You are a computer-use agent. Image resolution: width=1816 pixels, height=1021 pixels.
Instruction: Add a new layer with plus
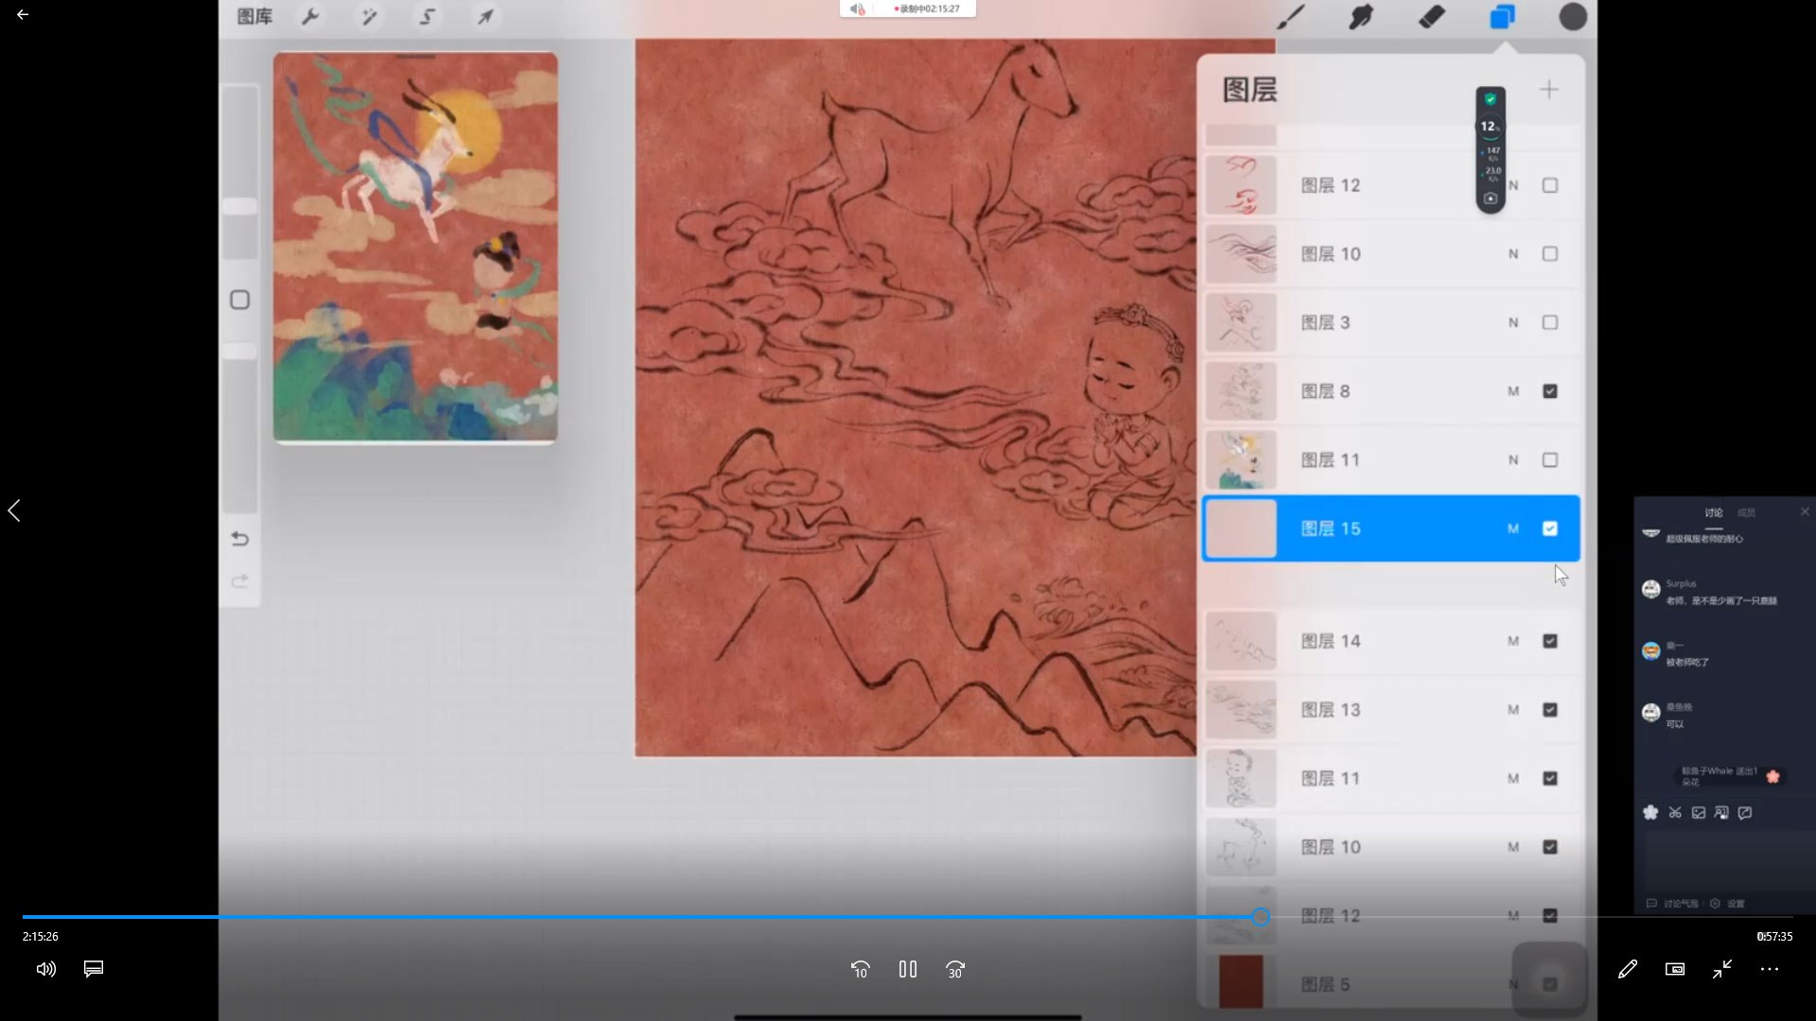click(1548, 90)
